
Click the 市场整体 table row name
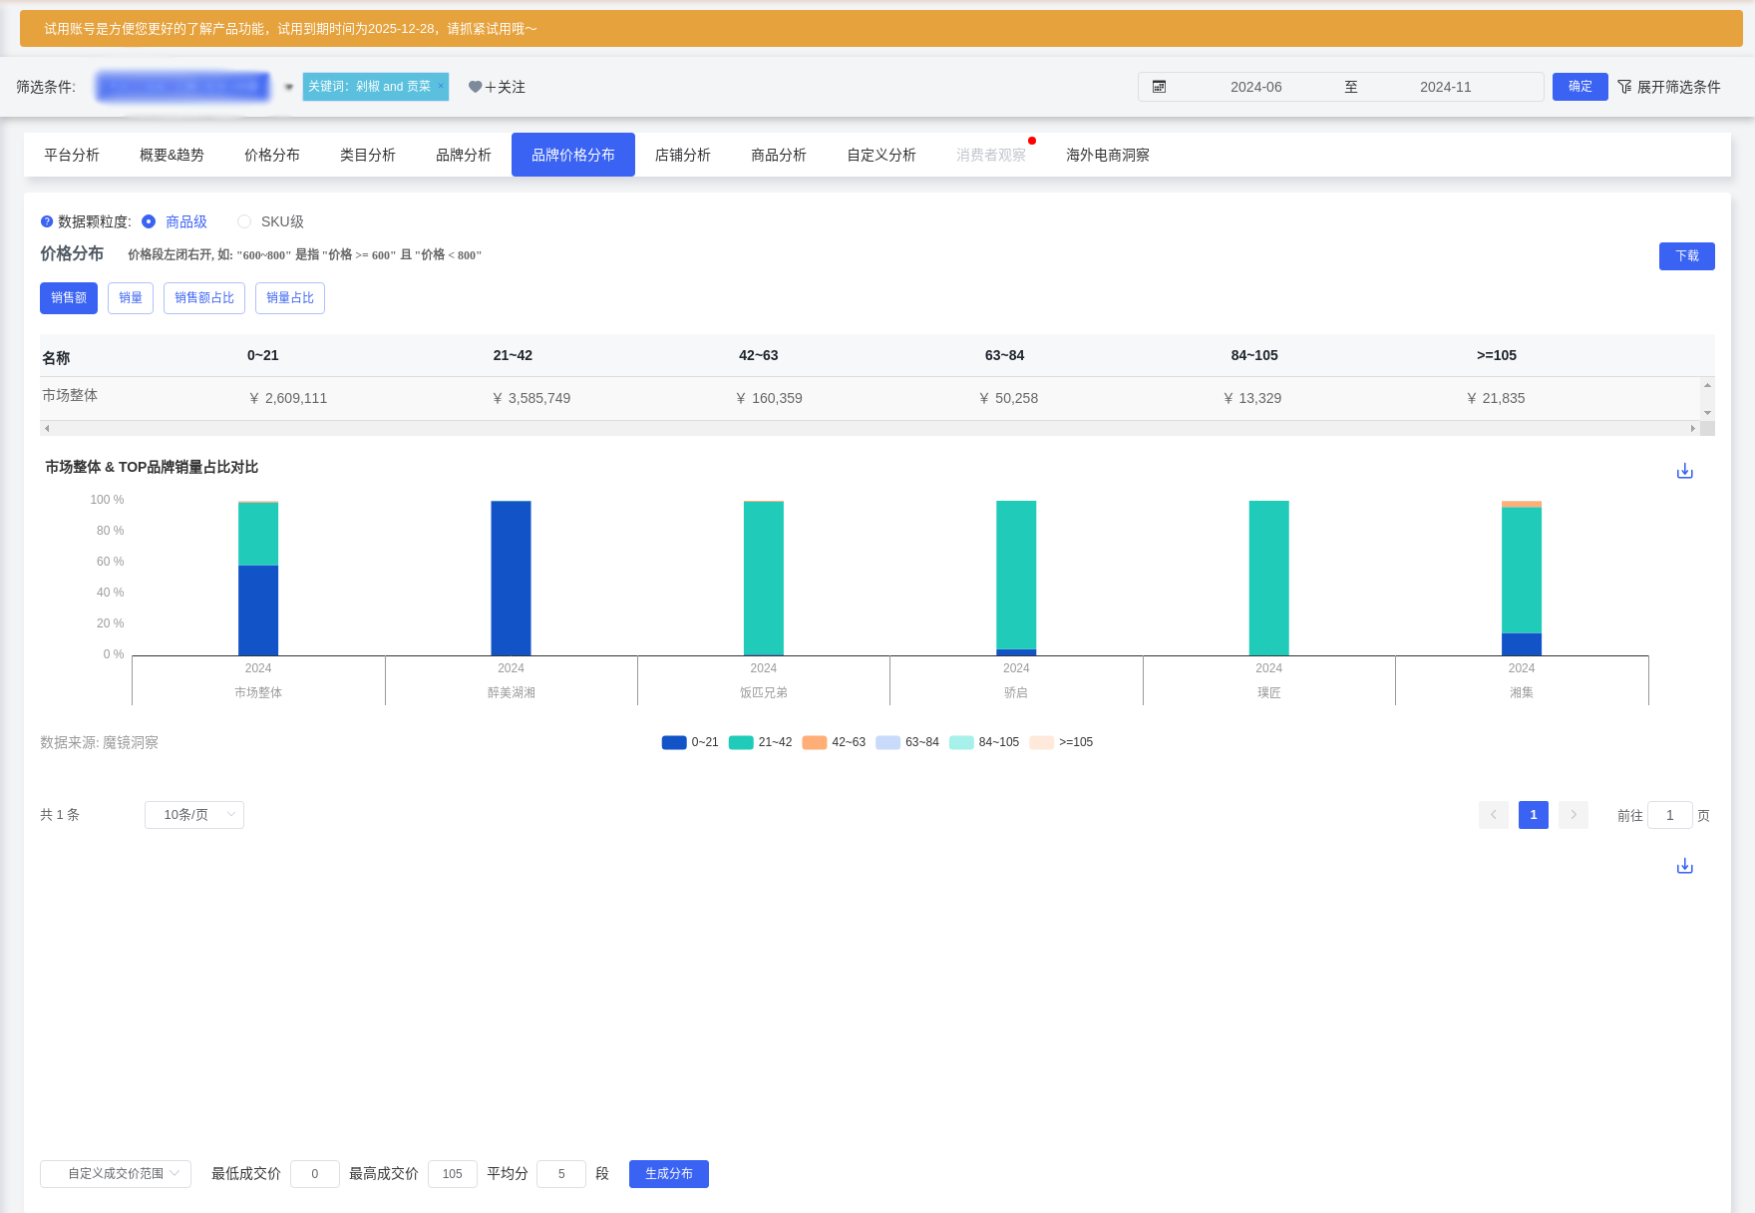coord(70,396)
